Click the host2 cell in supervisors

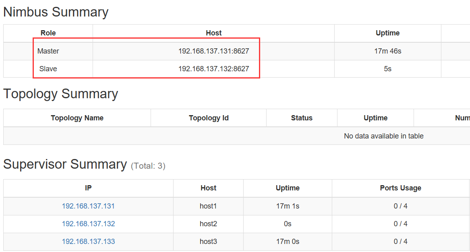208,224
